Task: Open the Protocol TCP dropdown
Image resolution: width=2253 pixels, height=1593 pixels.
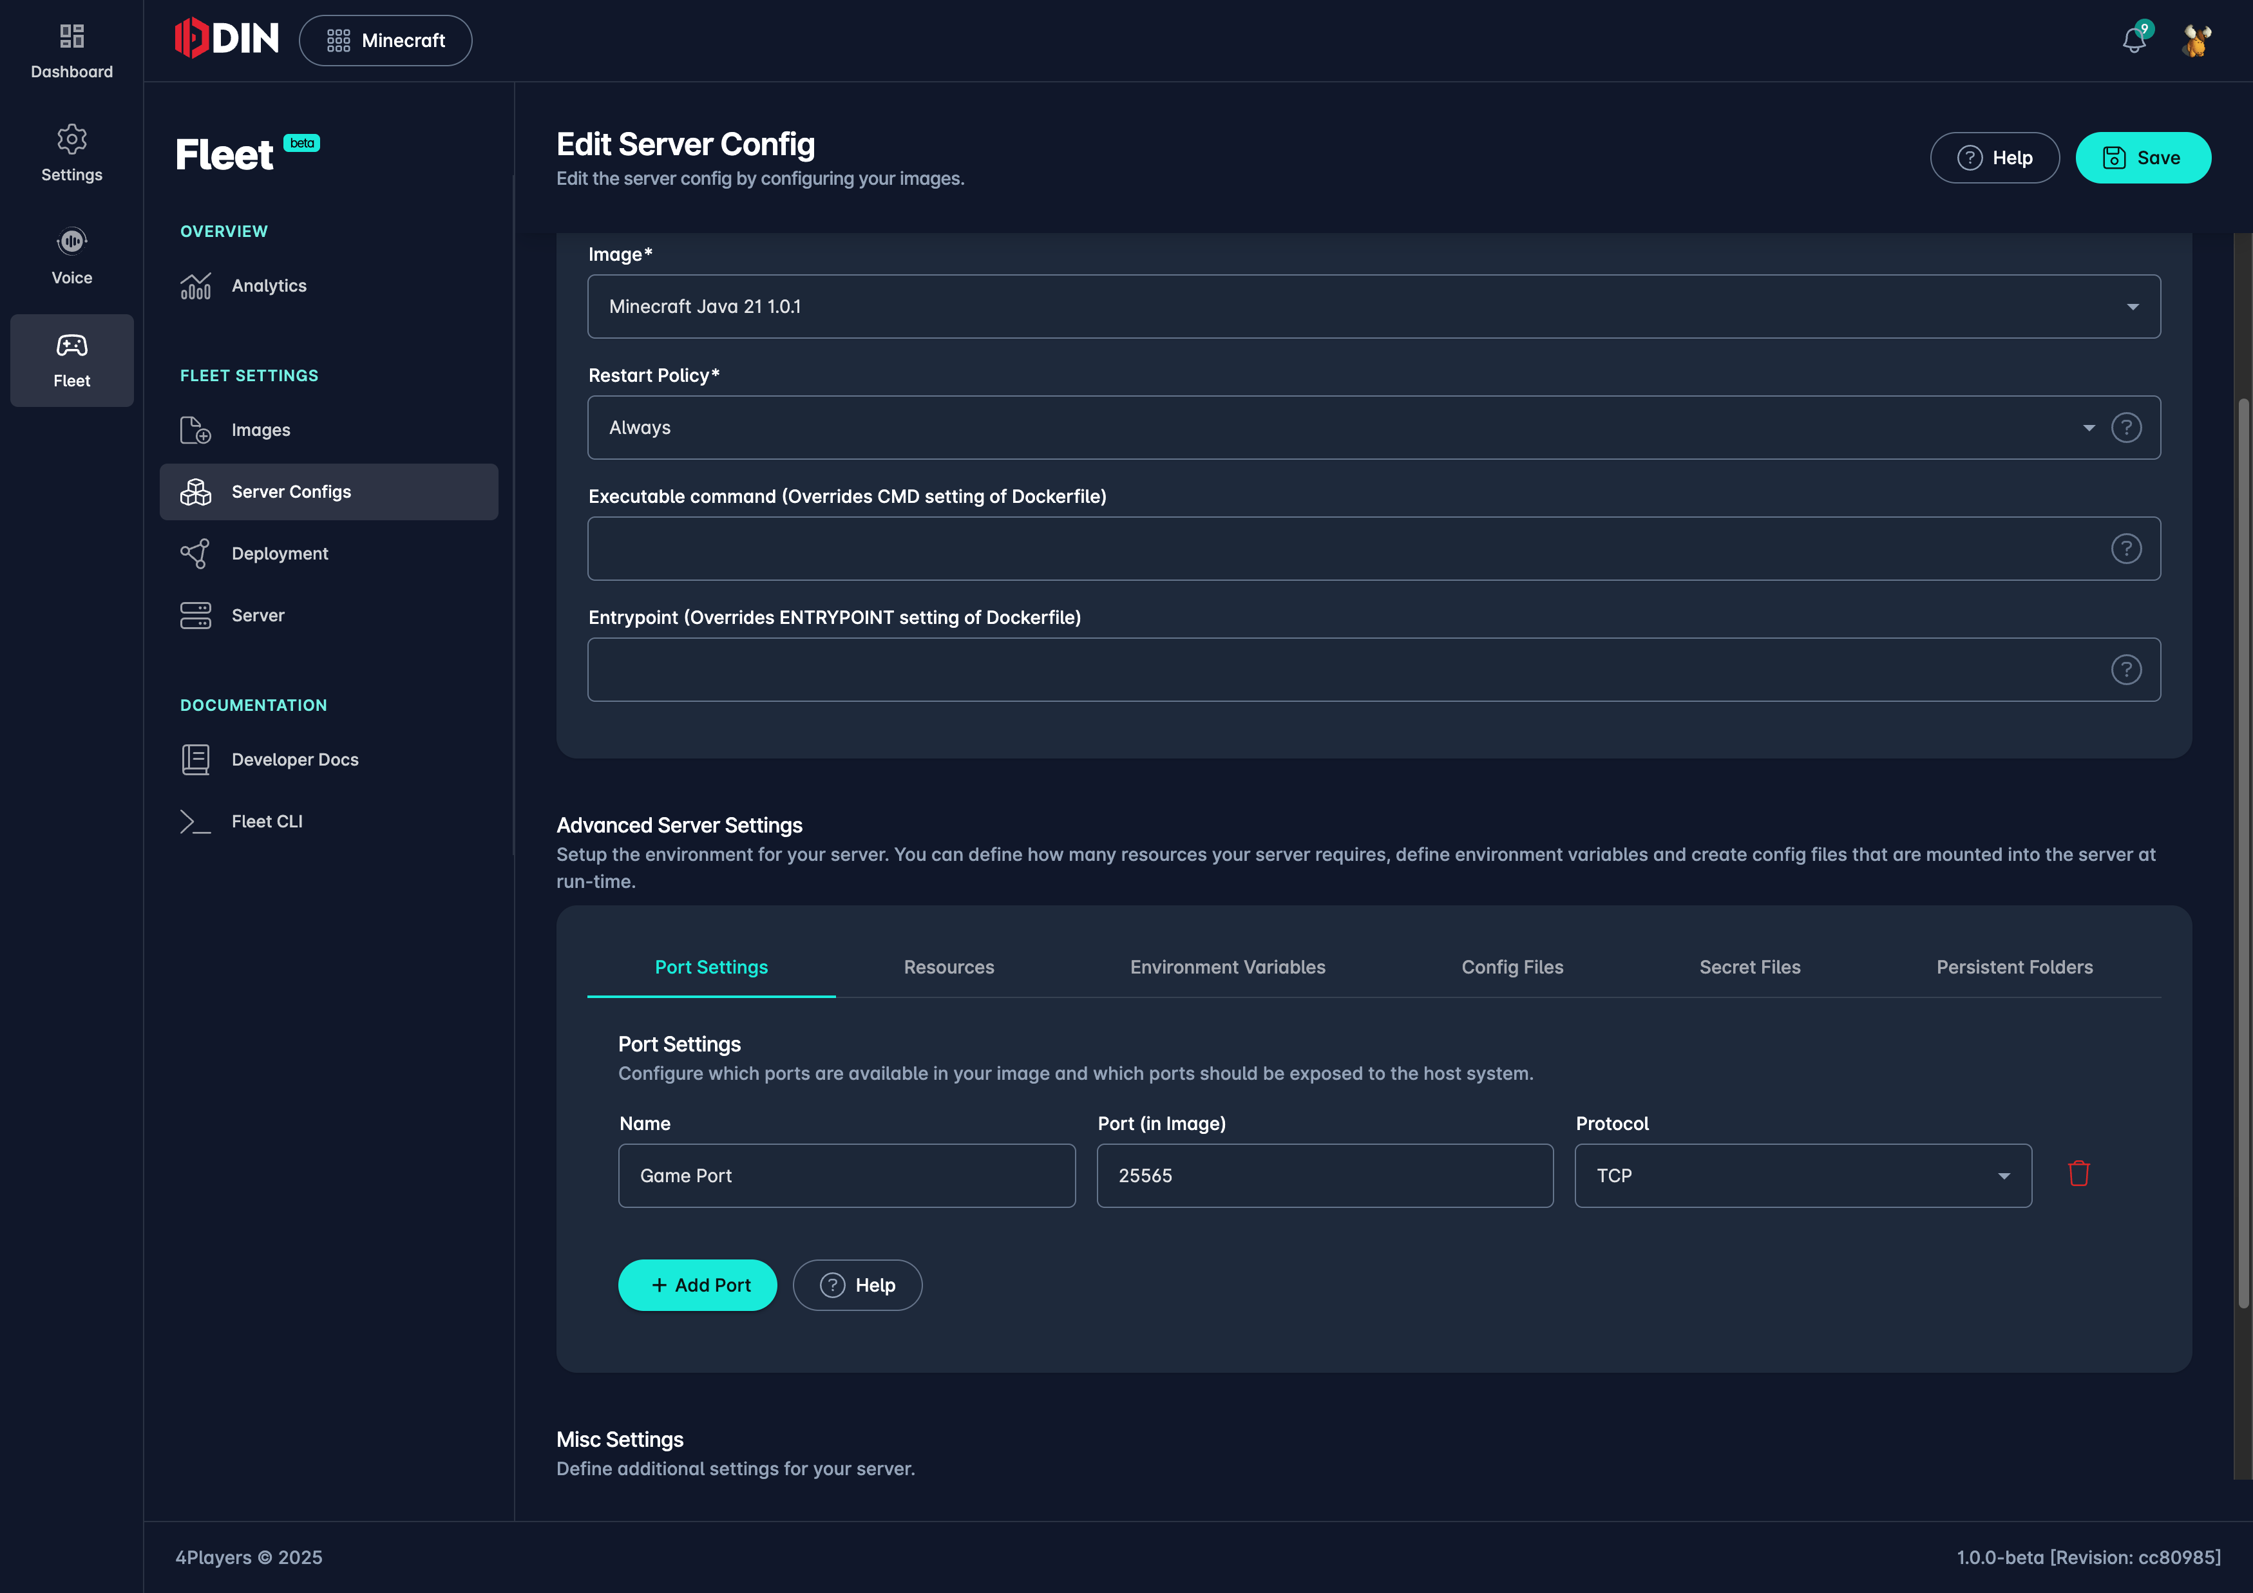Action: point(1803,1175)
